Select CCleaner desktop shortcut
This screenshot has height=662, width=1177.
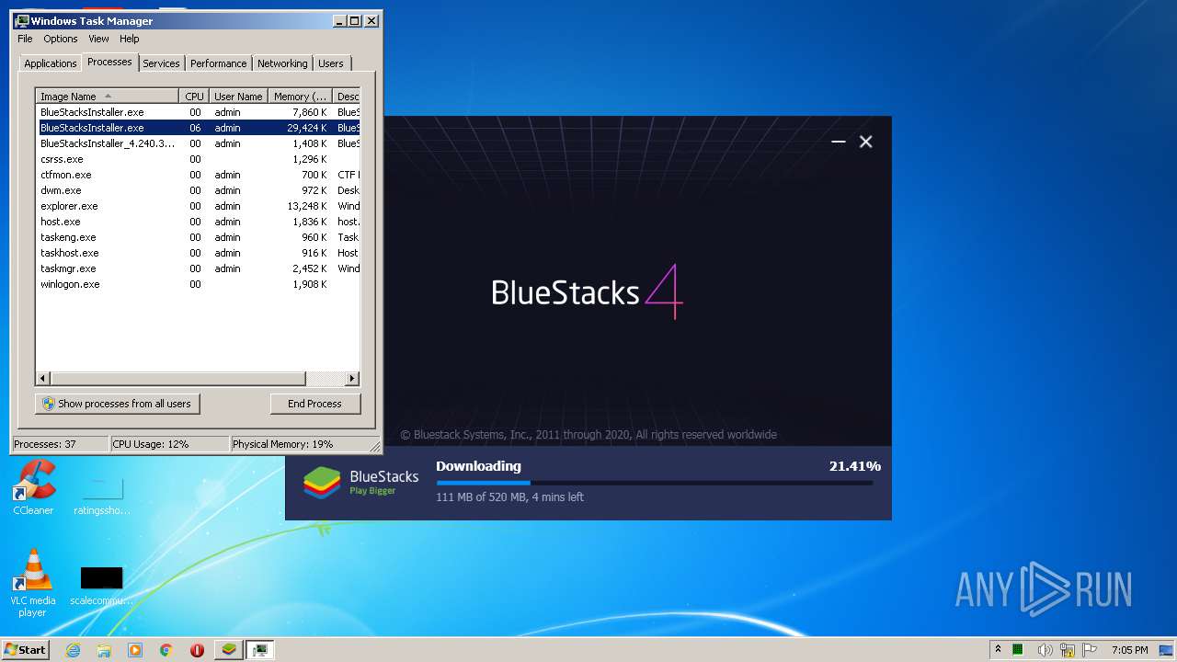click(x=33, y=488)
